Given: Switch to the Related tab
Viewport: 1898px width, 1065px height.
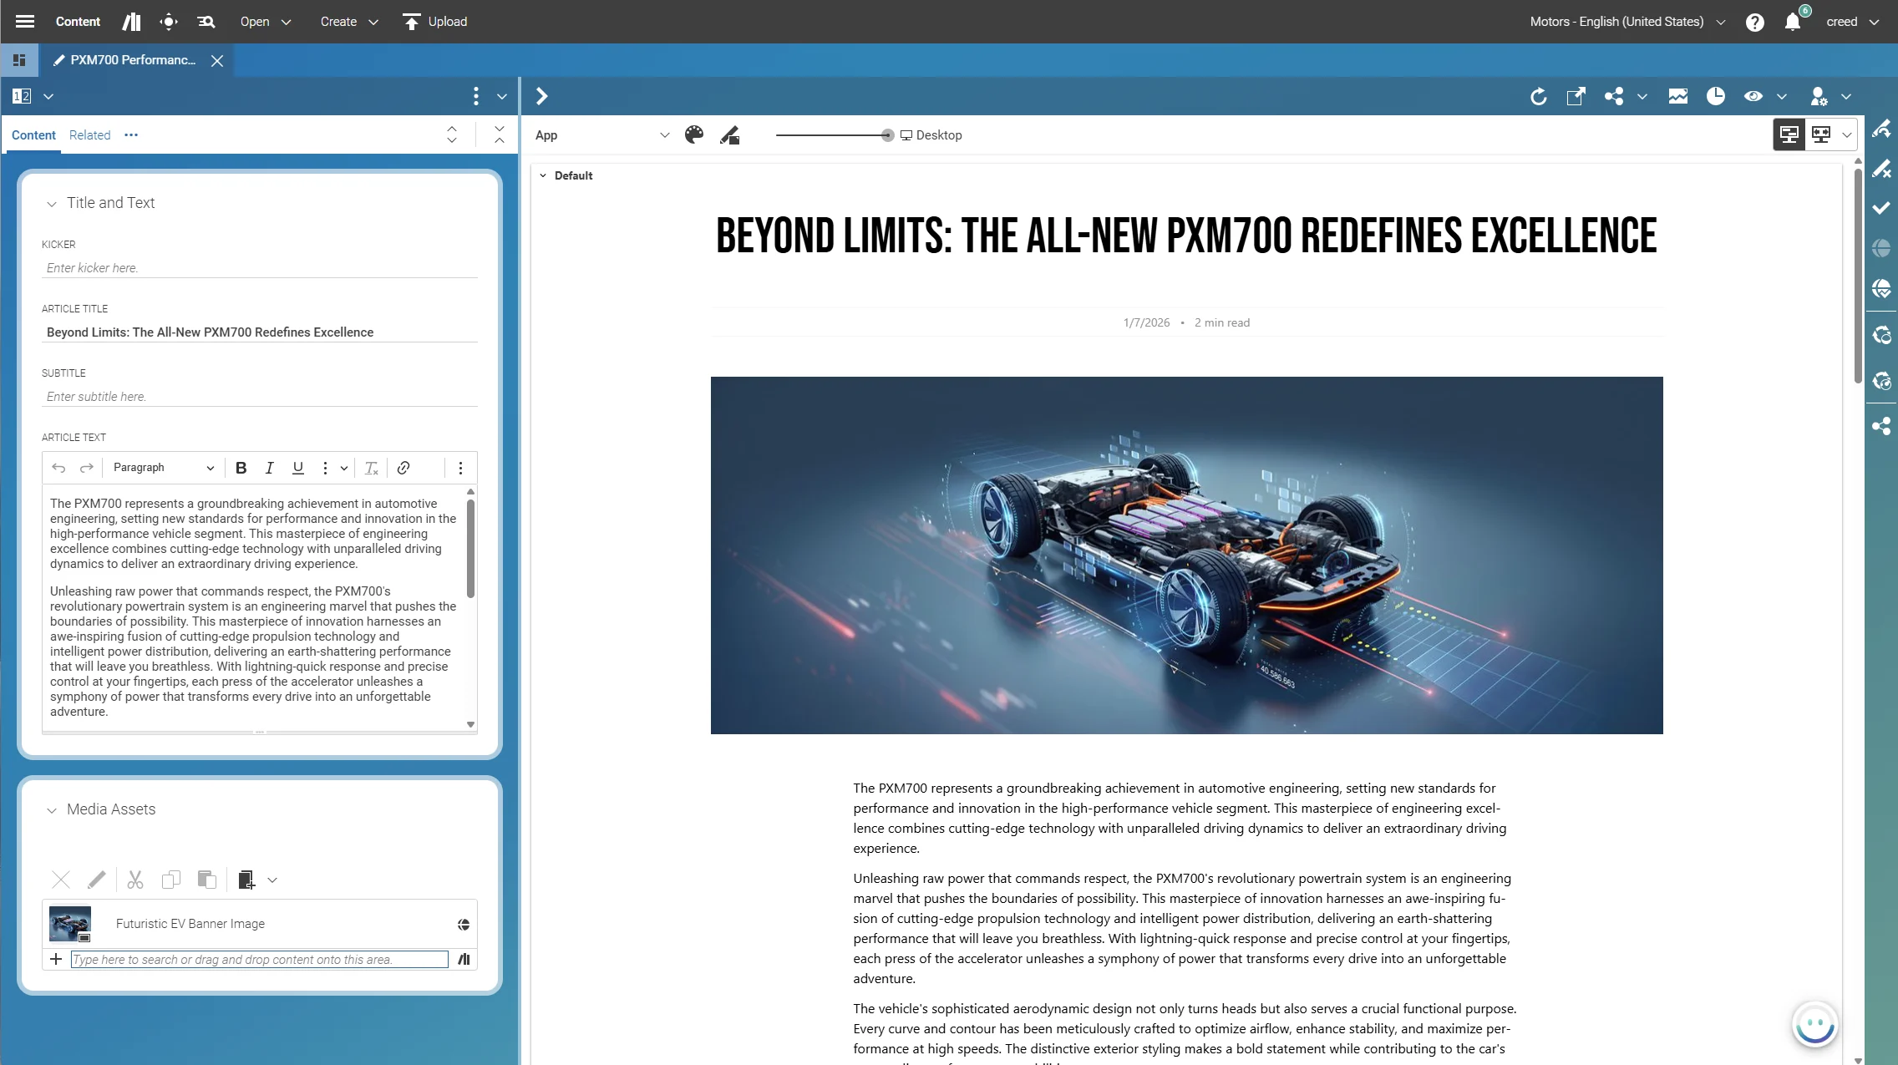Looking at the screenshot, I should click(x=89, y=135).
